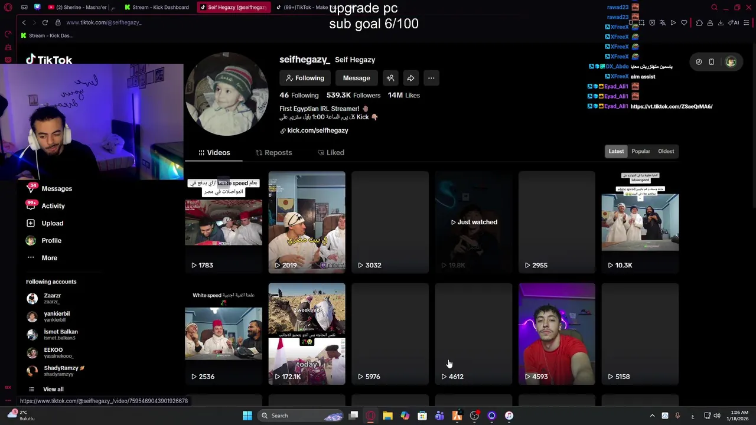Click the TikTok coins icon near avatar
This screenshot has width=756, height=425.
699,62
